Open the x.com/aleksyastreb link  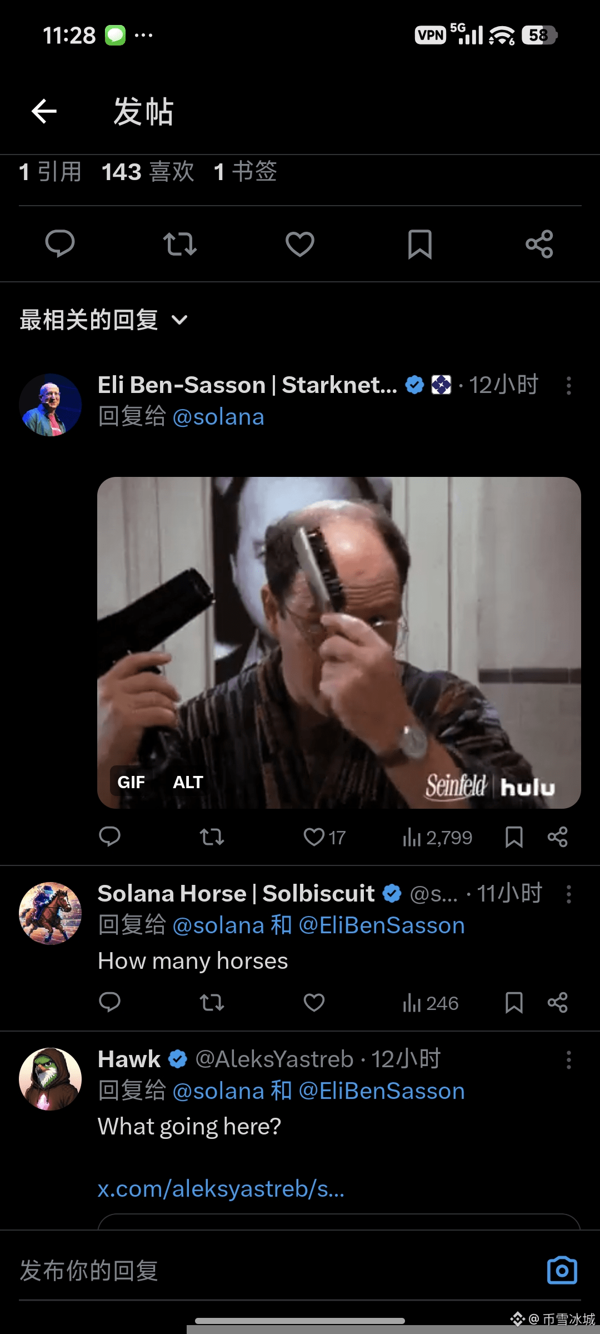[x=221, y=1189]
